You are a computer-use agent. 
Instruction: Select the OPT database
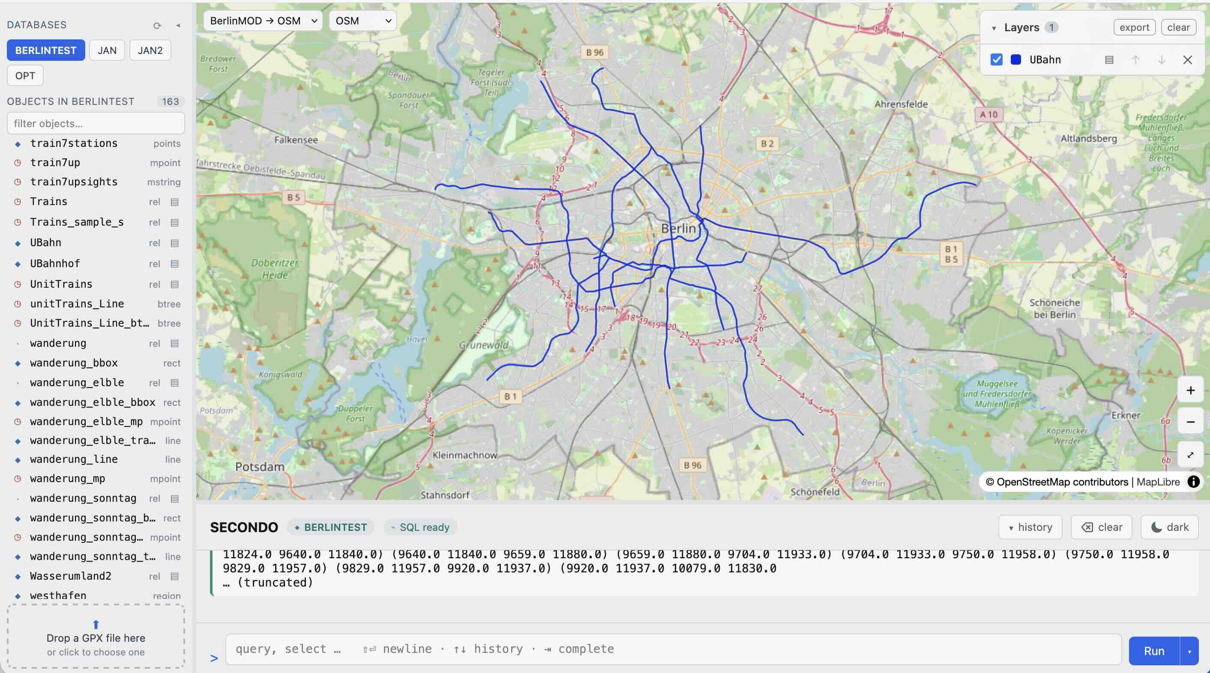25,75
